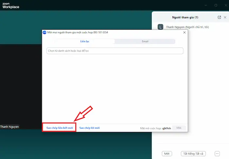Mute everyone with Tắt tiếng Tất cả
This screenshot has width=229, height=159.
click(x=193, y=153)
